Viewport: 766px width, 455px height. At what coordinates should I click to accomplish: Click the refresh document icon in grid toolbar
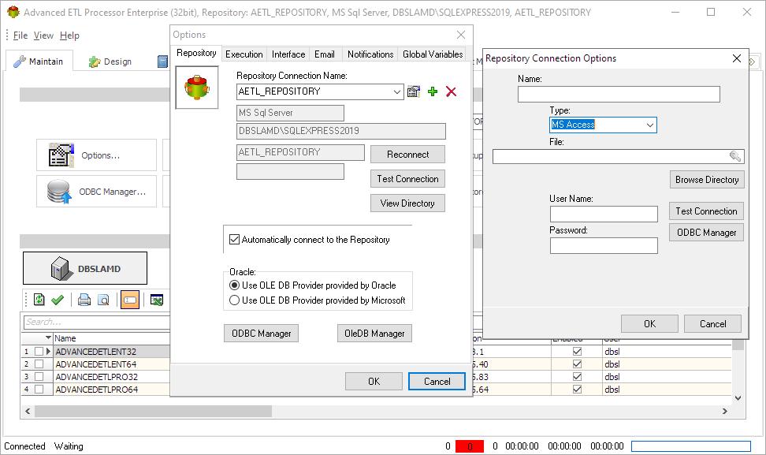(x=39, y=300)
